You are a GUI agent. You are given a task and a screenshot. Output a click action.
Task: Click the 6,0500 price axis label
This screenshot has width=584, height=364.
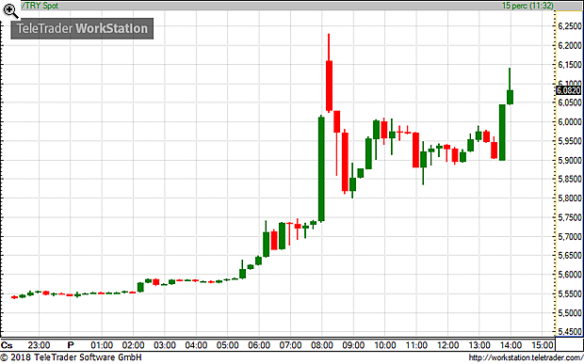570,103
